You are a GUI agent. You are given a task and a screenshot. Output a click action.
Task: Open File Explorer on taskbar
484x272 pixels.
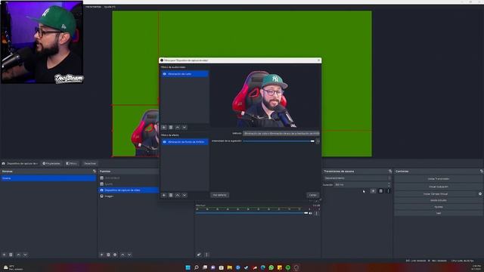pos(230,267)
